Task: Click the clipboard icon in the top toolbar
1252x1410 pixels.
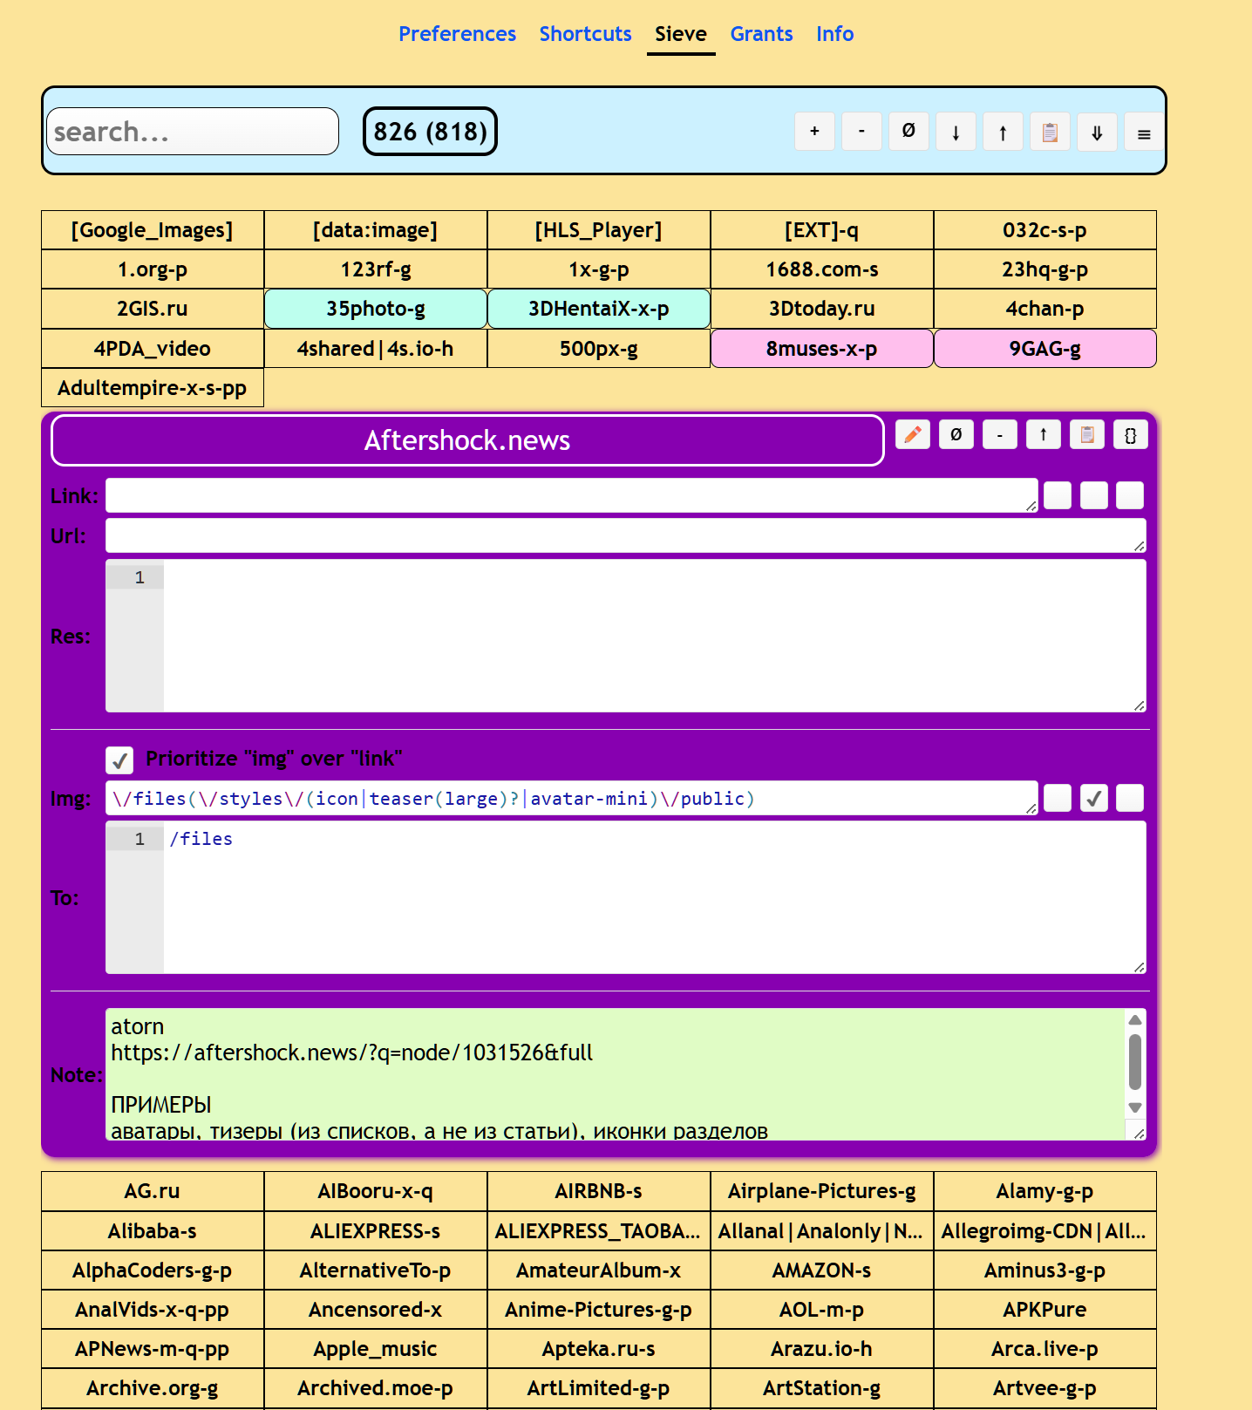Action: [x=1050, y=132]
